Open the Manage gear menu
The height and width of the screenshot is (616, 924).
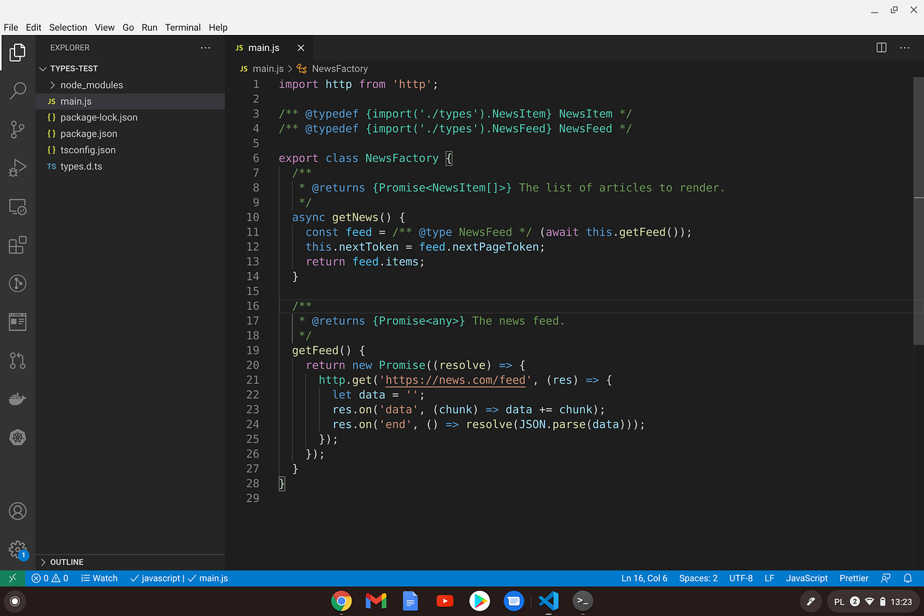17,549
